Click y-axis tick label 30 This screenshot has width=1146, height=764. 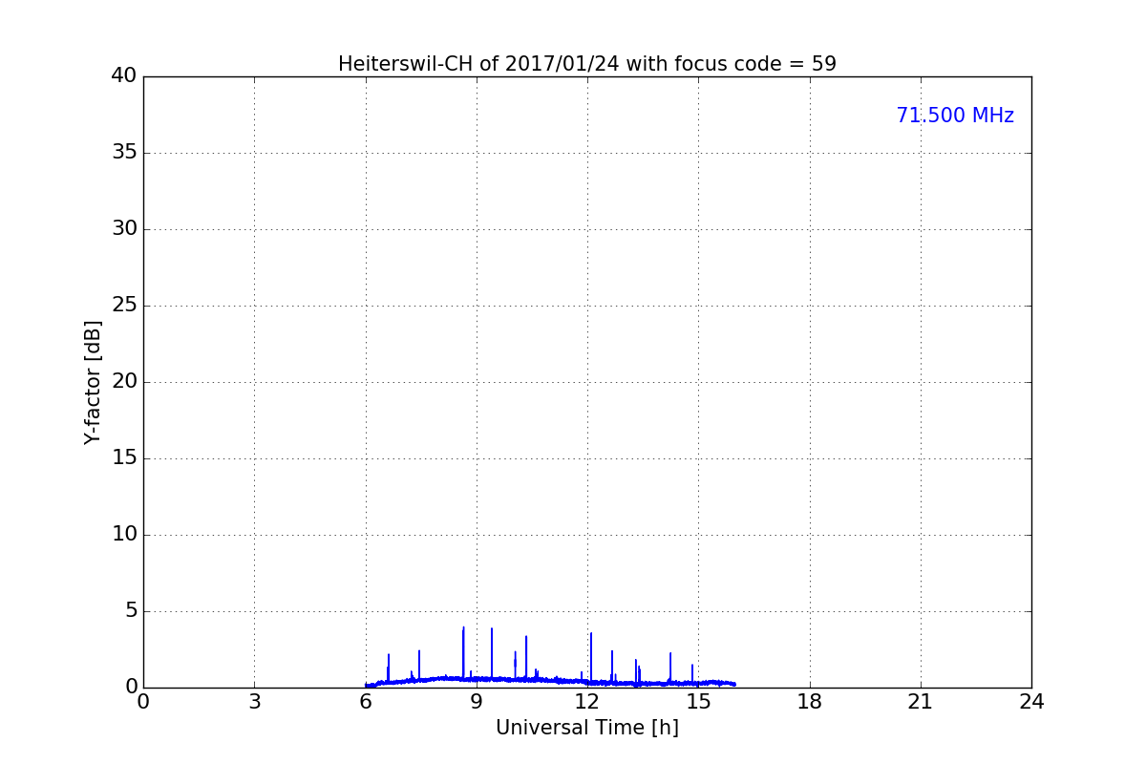tap(124, 229)
